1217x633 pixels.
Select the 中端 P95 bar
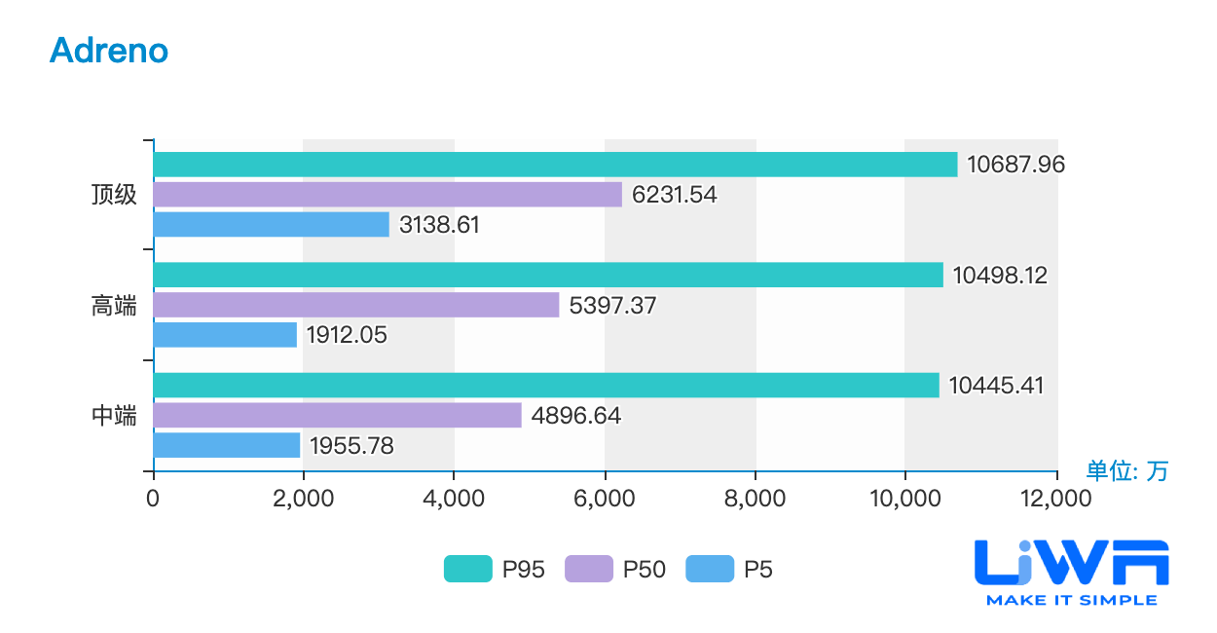click(x=546, y=385)
